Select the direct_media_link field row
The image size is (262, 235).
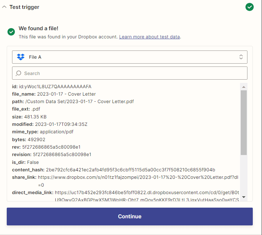click(x=33, y=193)
